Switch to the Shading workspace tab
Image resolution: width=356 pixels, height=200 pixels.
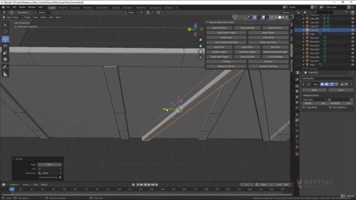tap(116, 8)
